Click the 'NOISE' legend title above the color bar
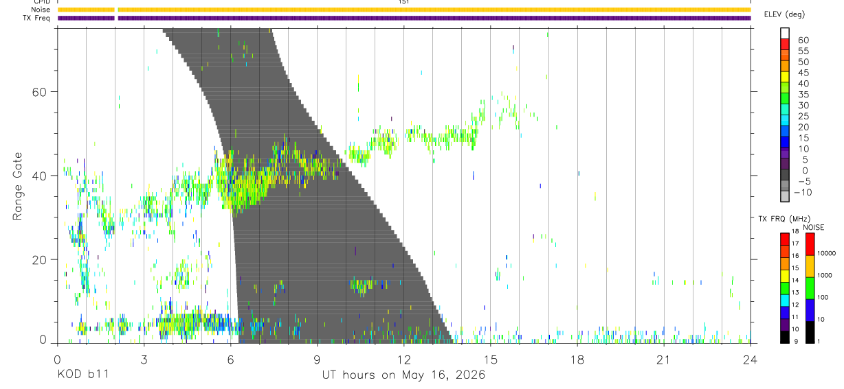The width and height of the screenshot is (844, 389). [813, 227]
